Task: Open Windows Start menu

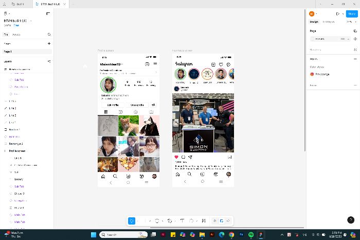Action: click(x=94, y=235)
